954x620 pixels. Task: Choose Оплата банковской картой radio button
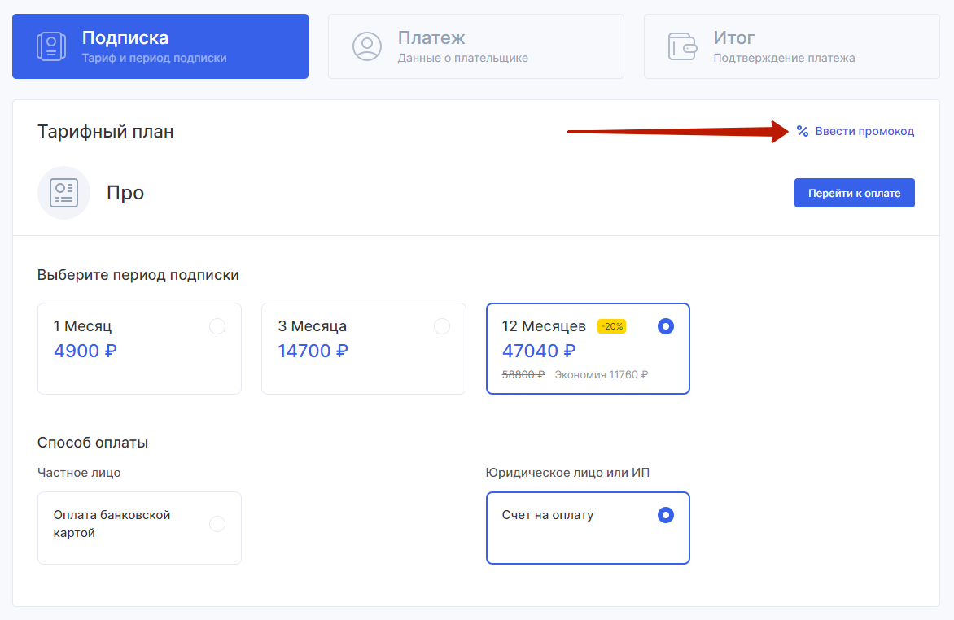217,524
